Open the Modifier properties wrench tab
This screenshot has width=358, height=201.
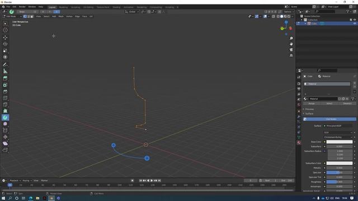pyautogui.click(x=299, y=116)
